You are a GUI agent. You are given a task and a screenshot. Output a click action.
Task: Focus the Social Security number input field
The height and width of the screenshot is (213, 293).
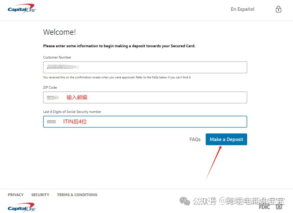tap(145, 121)
